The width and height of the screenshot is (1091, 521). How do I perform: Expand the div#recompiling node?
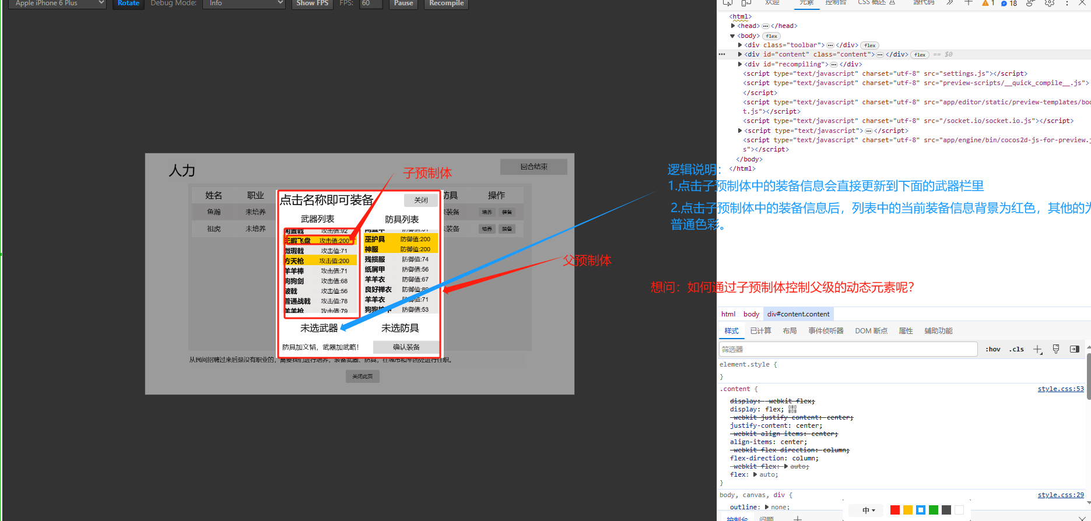click(740, 64)
